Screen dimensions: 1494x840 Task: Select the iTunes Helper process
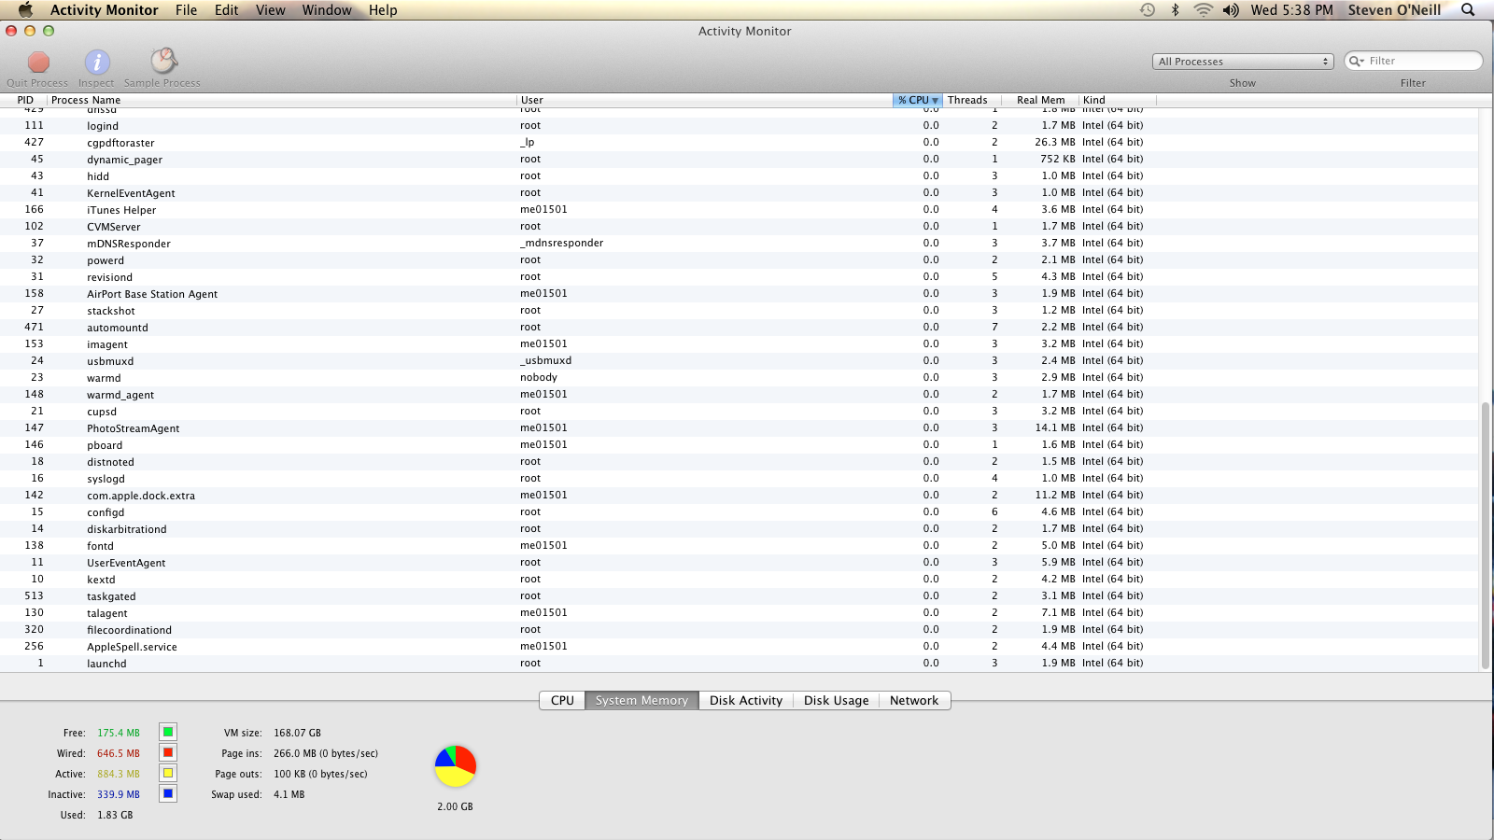[x=740, y=209]
